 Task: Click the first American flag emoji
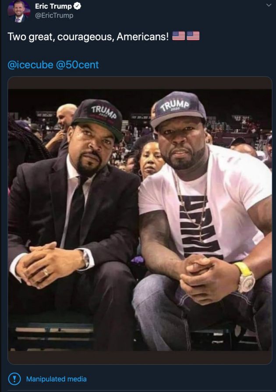(179, 36)
